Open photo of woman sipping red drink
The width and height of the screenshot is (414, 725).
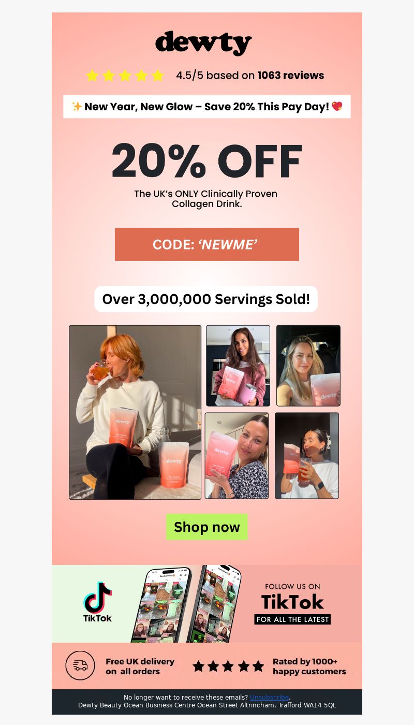(x=307, y=456)
